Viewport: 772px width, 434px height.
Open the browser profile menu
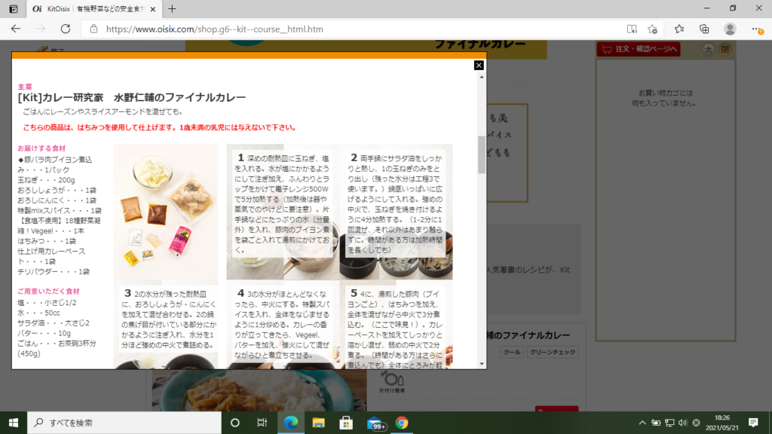[730, 29]
